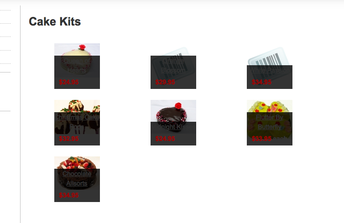Viewport: 344px width, 223px height.
Task: Open the Midnight Kisses product link
Action: coord(173,127)
